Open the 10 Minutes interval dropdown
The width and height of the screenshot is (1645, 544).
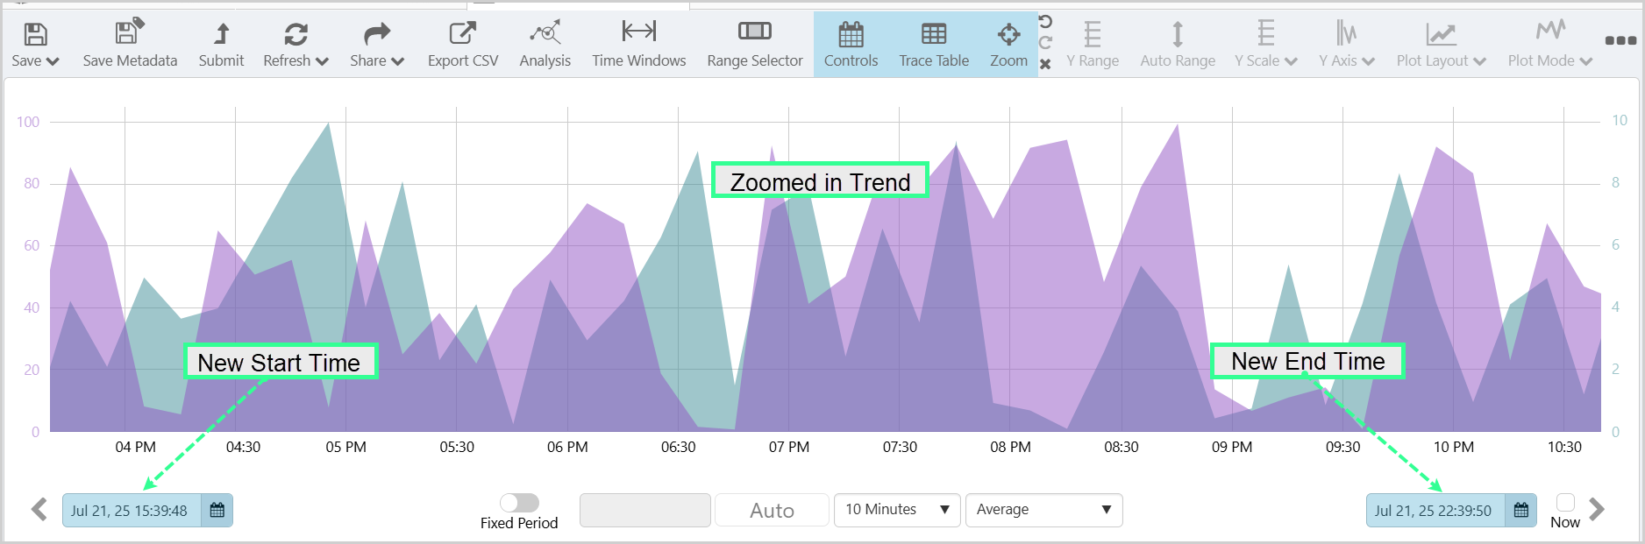pos(897,510)
